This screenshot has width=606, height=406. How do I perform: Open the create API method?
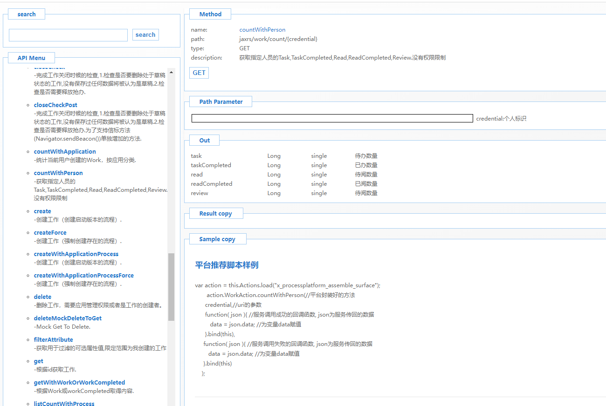click(42, 211)
